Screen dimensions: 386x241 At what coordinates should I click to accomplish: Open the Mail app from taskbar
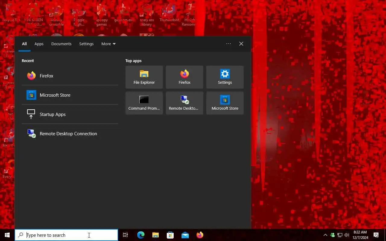[x=185, y=235]
